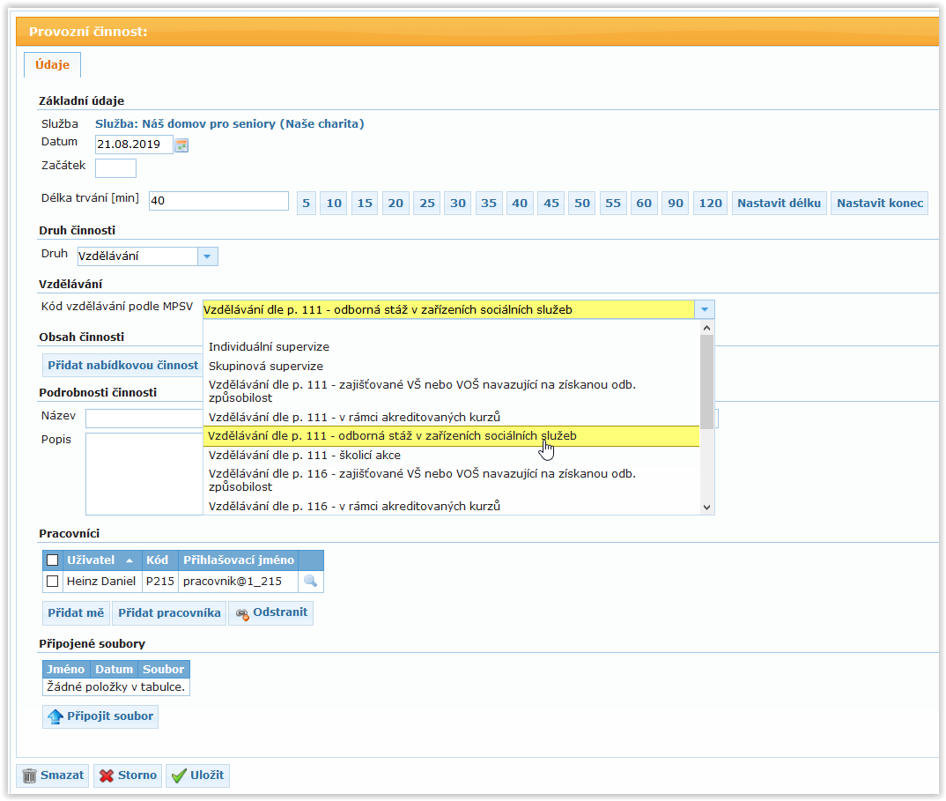Set the duration to 55 minutes

[613, 204]
